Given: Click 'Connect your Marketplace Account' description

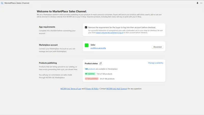Looking at the screenshot, I should (x=57, y=50).
